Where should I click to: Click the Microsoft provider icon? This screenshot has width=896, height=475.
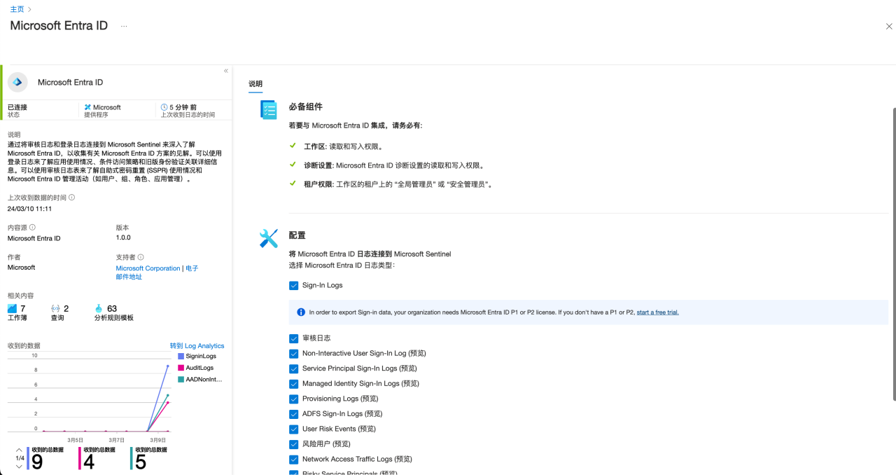pos(87,107)
